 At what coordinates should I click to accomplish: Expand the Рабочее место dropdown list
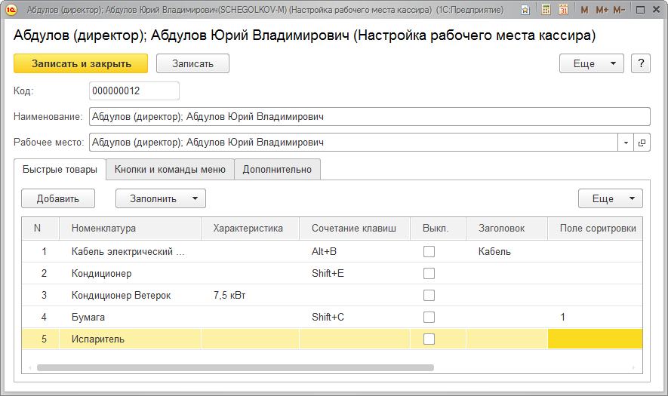pyautogui.click(x=626, y=143)
